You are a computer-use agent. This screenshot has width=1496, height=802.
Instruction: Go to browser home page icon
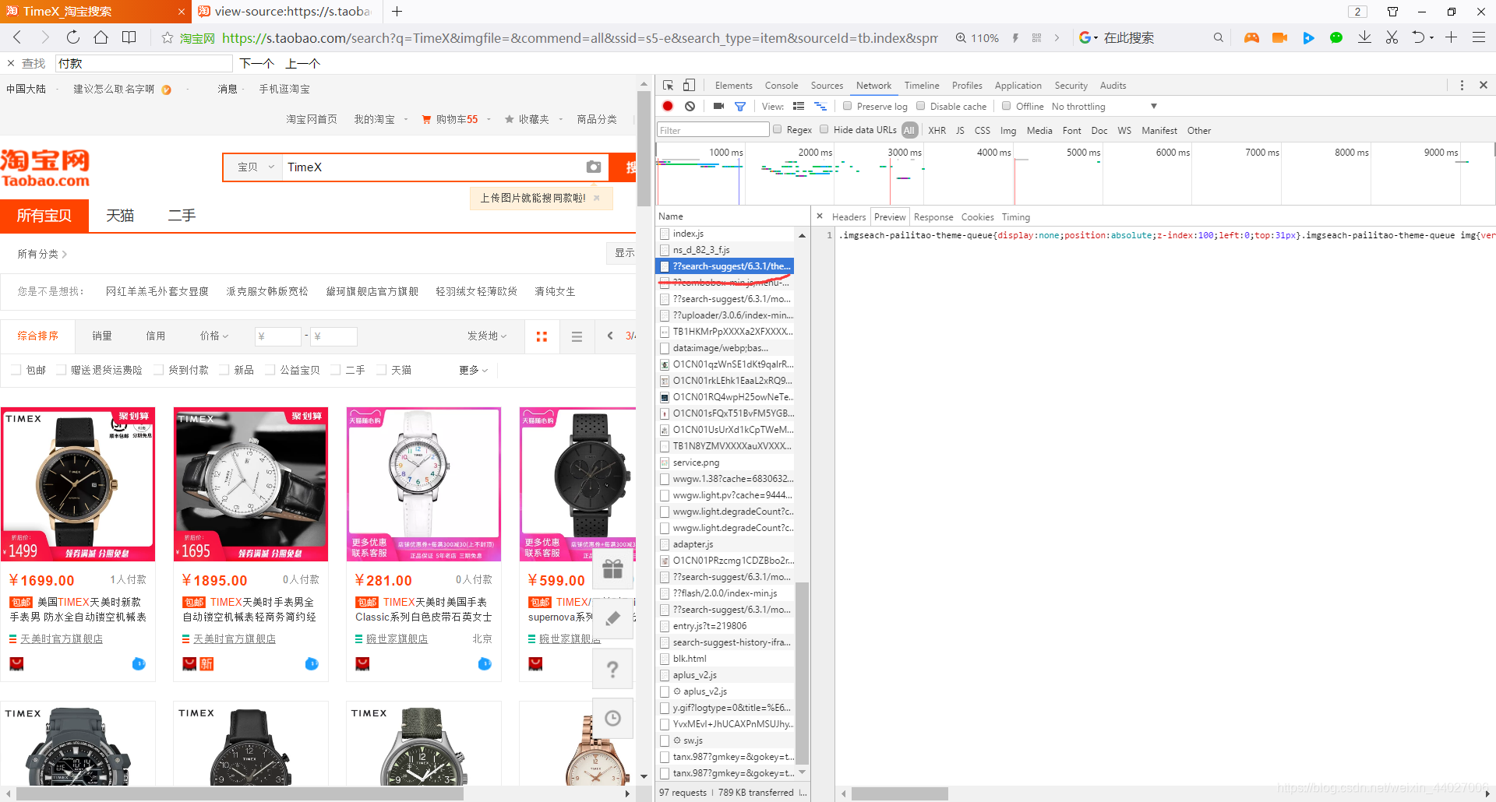click(101, 37)
